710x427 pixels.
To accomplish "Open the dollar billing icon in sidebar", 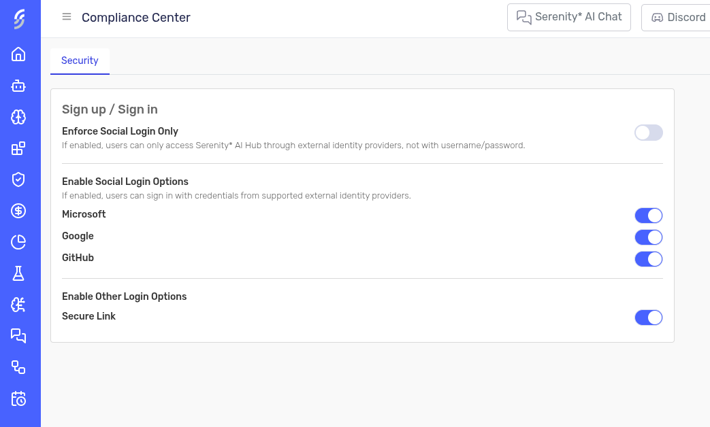I will click(x=18, y=211).
